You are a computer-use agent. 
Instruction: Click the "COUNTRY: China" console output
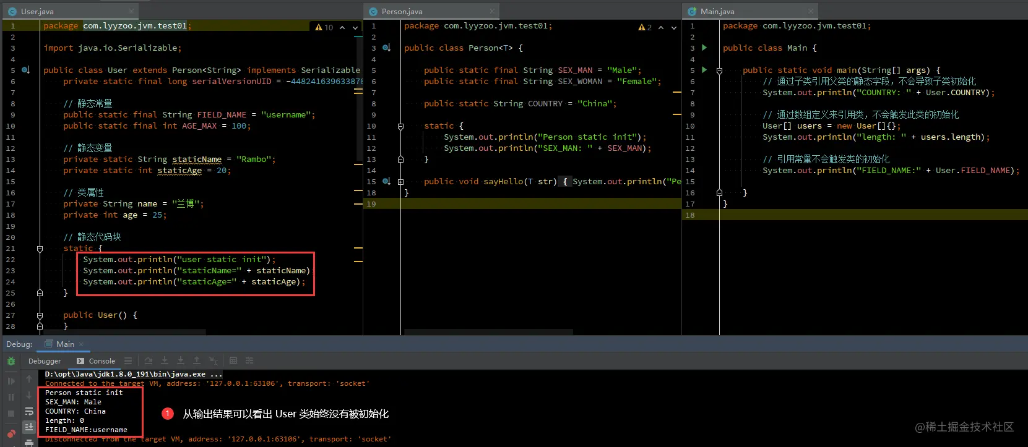[75, 411]
